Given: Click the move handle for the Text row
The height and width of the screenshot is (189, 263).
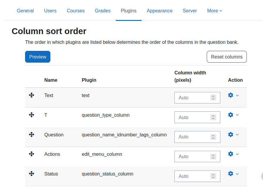Looking at the screenshot, I should point(32,95).
